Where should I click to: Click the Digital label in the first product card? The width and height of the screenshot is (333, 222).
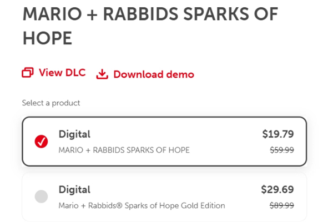point(74,134)
